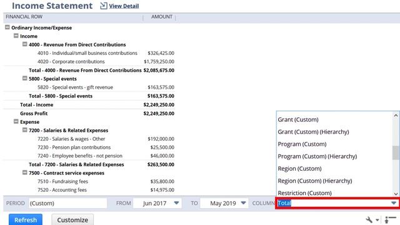Select Restriction (Custom) option
400x225 pixels.
pyautogui.click(x=304, y=193)
